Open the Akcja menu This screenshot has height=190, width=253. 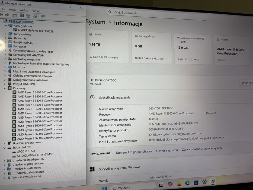(12, 10)
